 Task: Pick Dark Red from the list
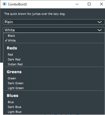coord(54,59)
